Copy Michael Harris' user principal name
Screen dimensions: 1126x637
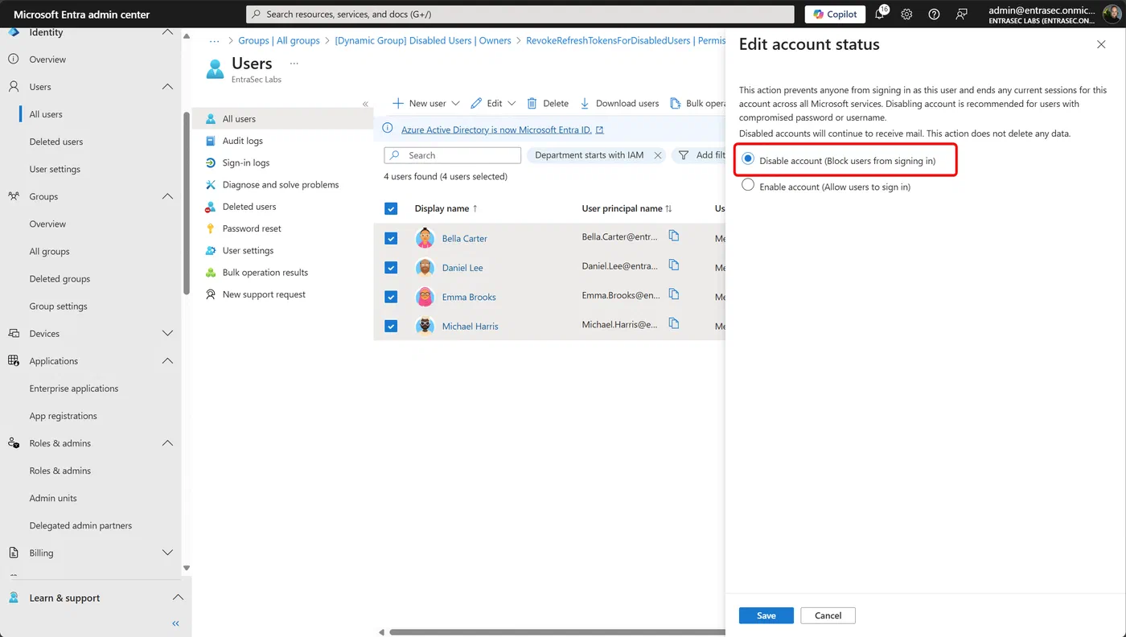(x=674, y=324)
